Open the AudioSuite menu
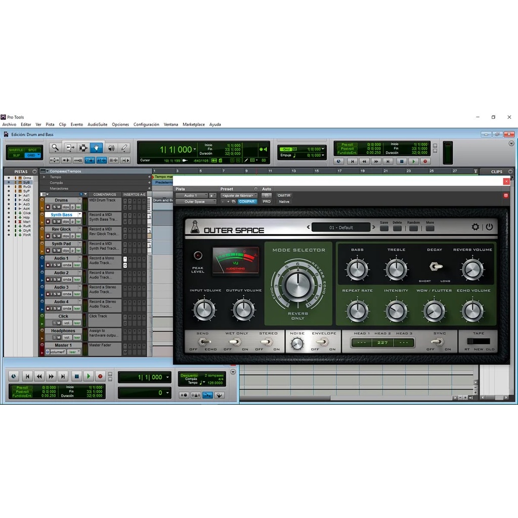Viewport: 518px width, 518px height. (x=98, y=124)
